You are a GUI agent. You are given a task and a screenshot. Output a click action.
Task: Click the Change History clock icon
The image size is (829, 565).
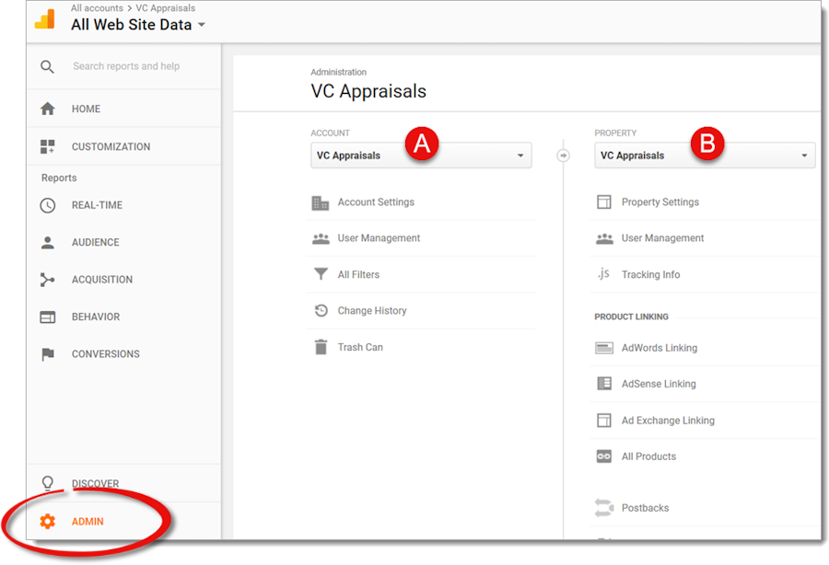[321, 310]
